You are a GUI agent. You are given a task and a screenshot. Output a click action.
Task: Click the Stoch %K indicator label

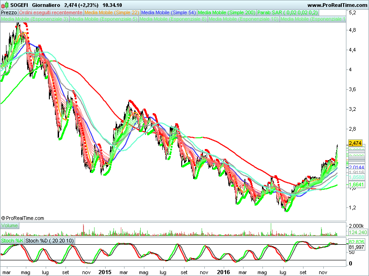(x=12, y=241)
